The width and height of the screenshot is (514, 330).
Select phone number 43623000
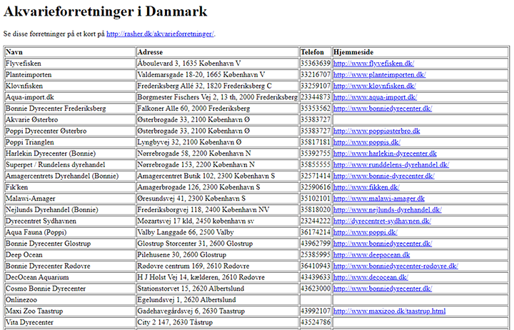[316, 289]
